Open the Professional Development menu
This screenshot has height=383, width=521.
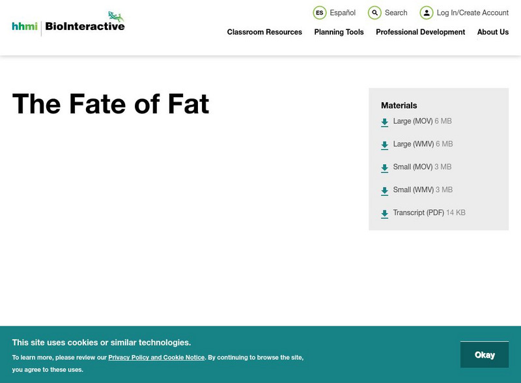(x=421, y=32)
